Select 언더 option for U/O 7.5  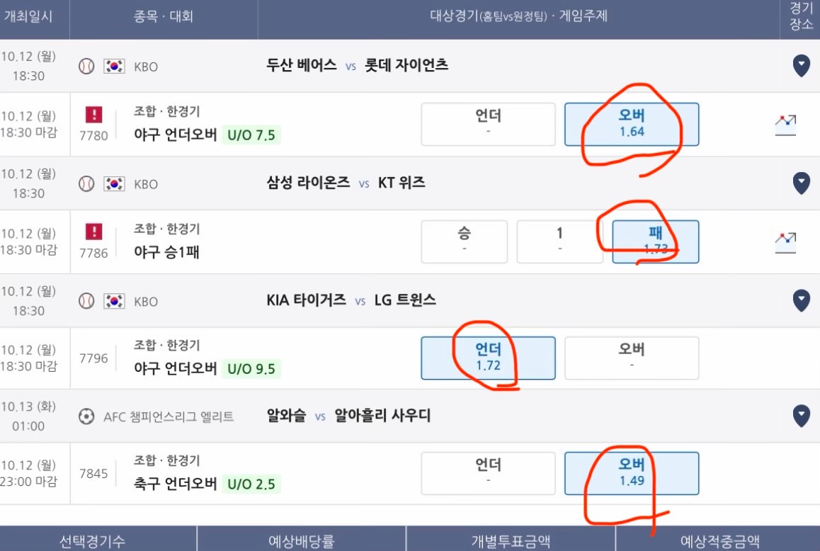click(x=488, y=124)
